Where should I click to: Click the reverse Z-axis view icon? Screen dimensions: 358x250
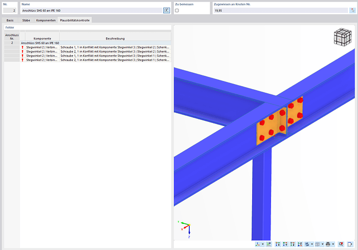click(x=299, y=244)
